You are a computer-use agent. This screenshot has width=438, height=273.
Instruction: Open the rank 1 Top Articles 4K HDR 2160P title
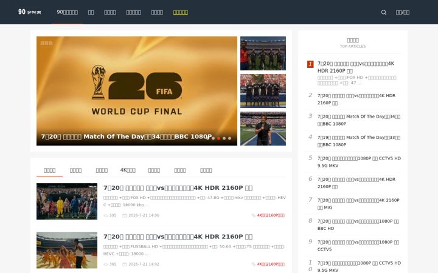[356, 67]
